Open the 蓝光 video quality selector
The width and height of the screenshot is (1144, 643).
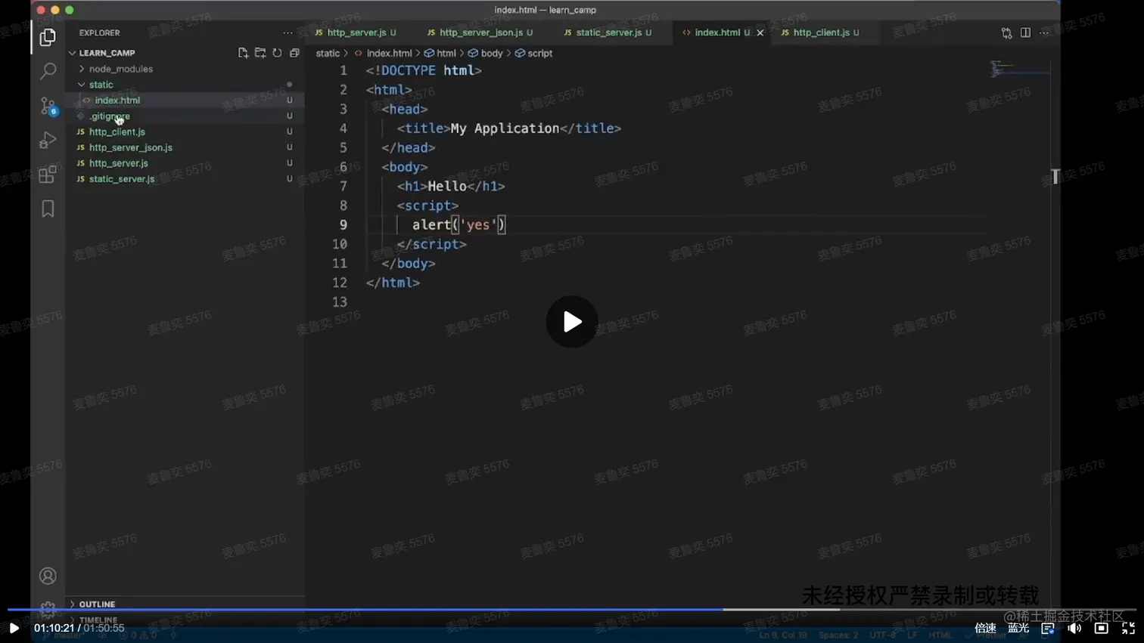click(1018, 628)
